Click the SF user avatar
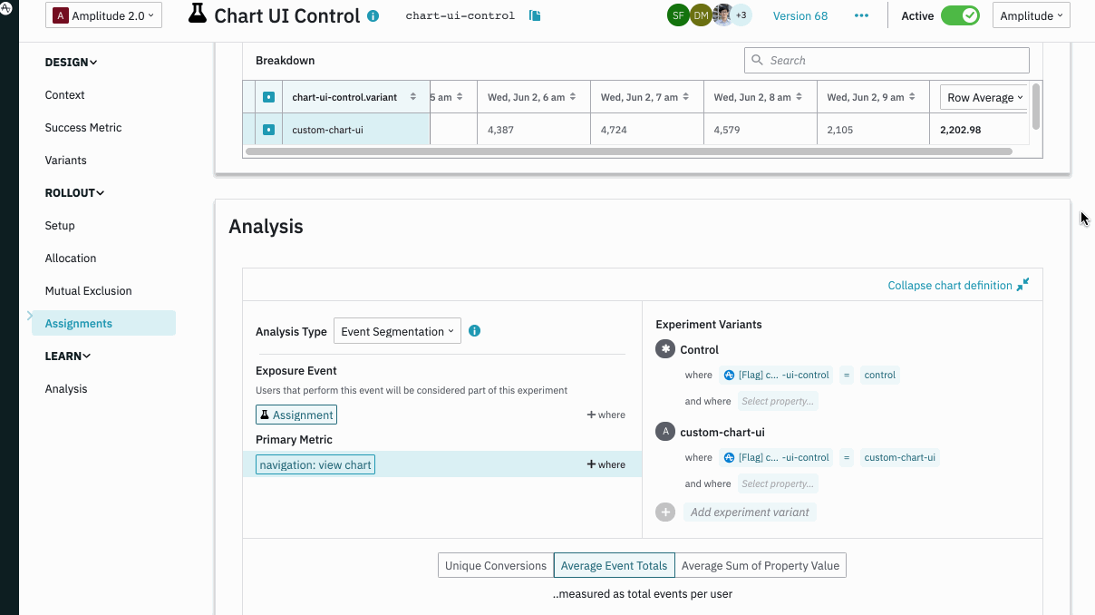 pos(677,15)
